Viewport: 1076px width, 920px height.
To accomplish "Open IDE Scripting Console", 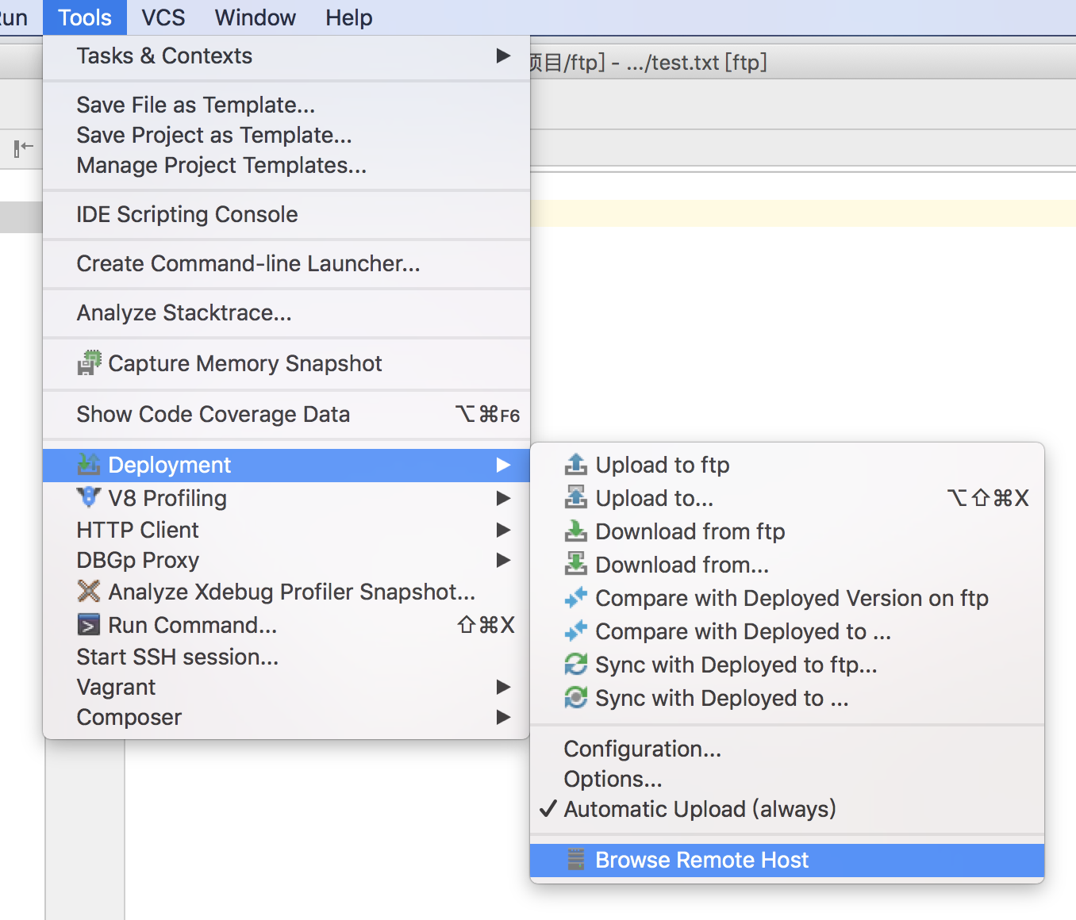I will coord(286,214).
